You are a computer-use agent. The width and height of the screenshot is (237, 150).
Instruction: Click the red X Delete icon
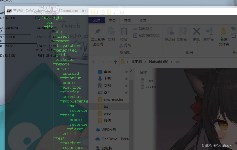pos(196,32)
